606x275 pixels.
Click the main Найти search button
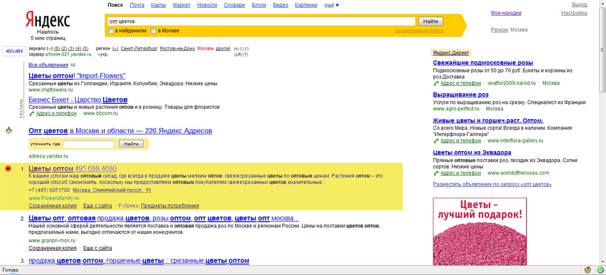click(430, 21)
